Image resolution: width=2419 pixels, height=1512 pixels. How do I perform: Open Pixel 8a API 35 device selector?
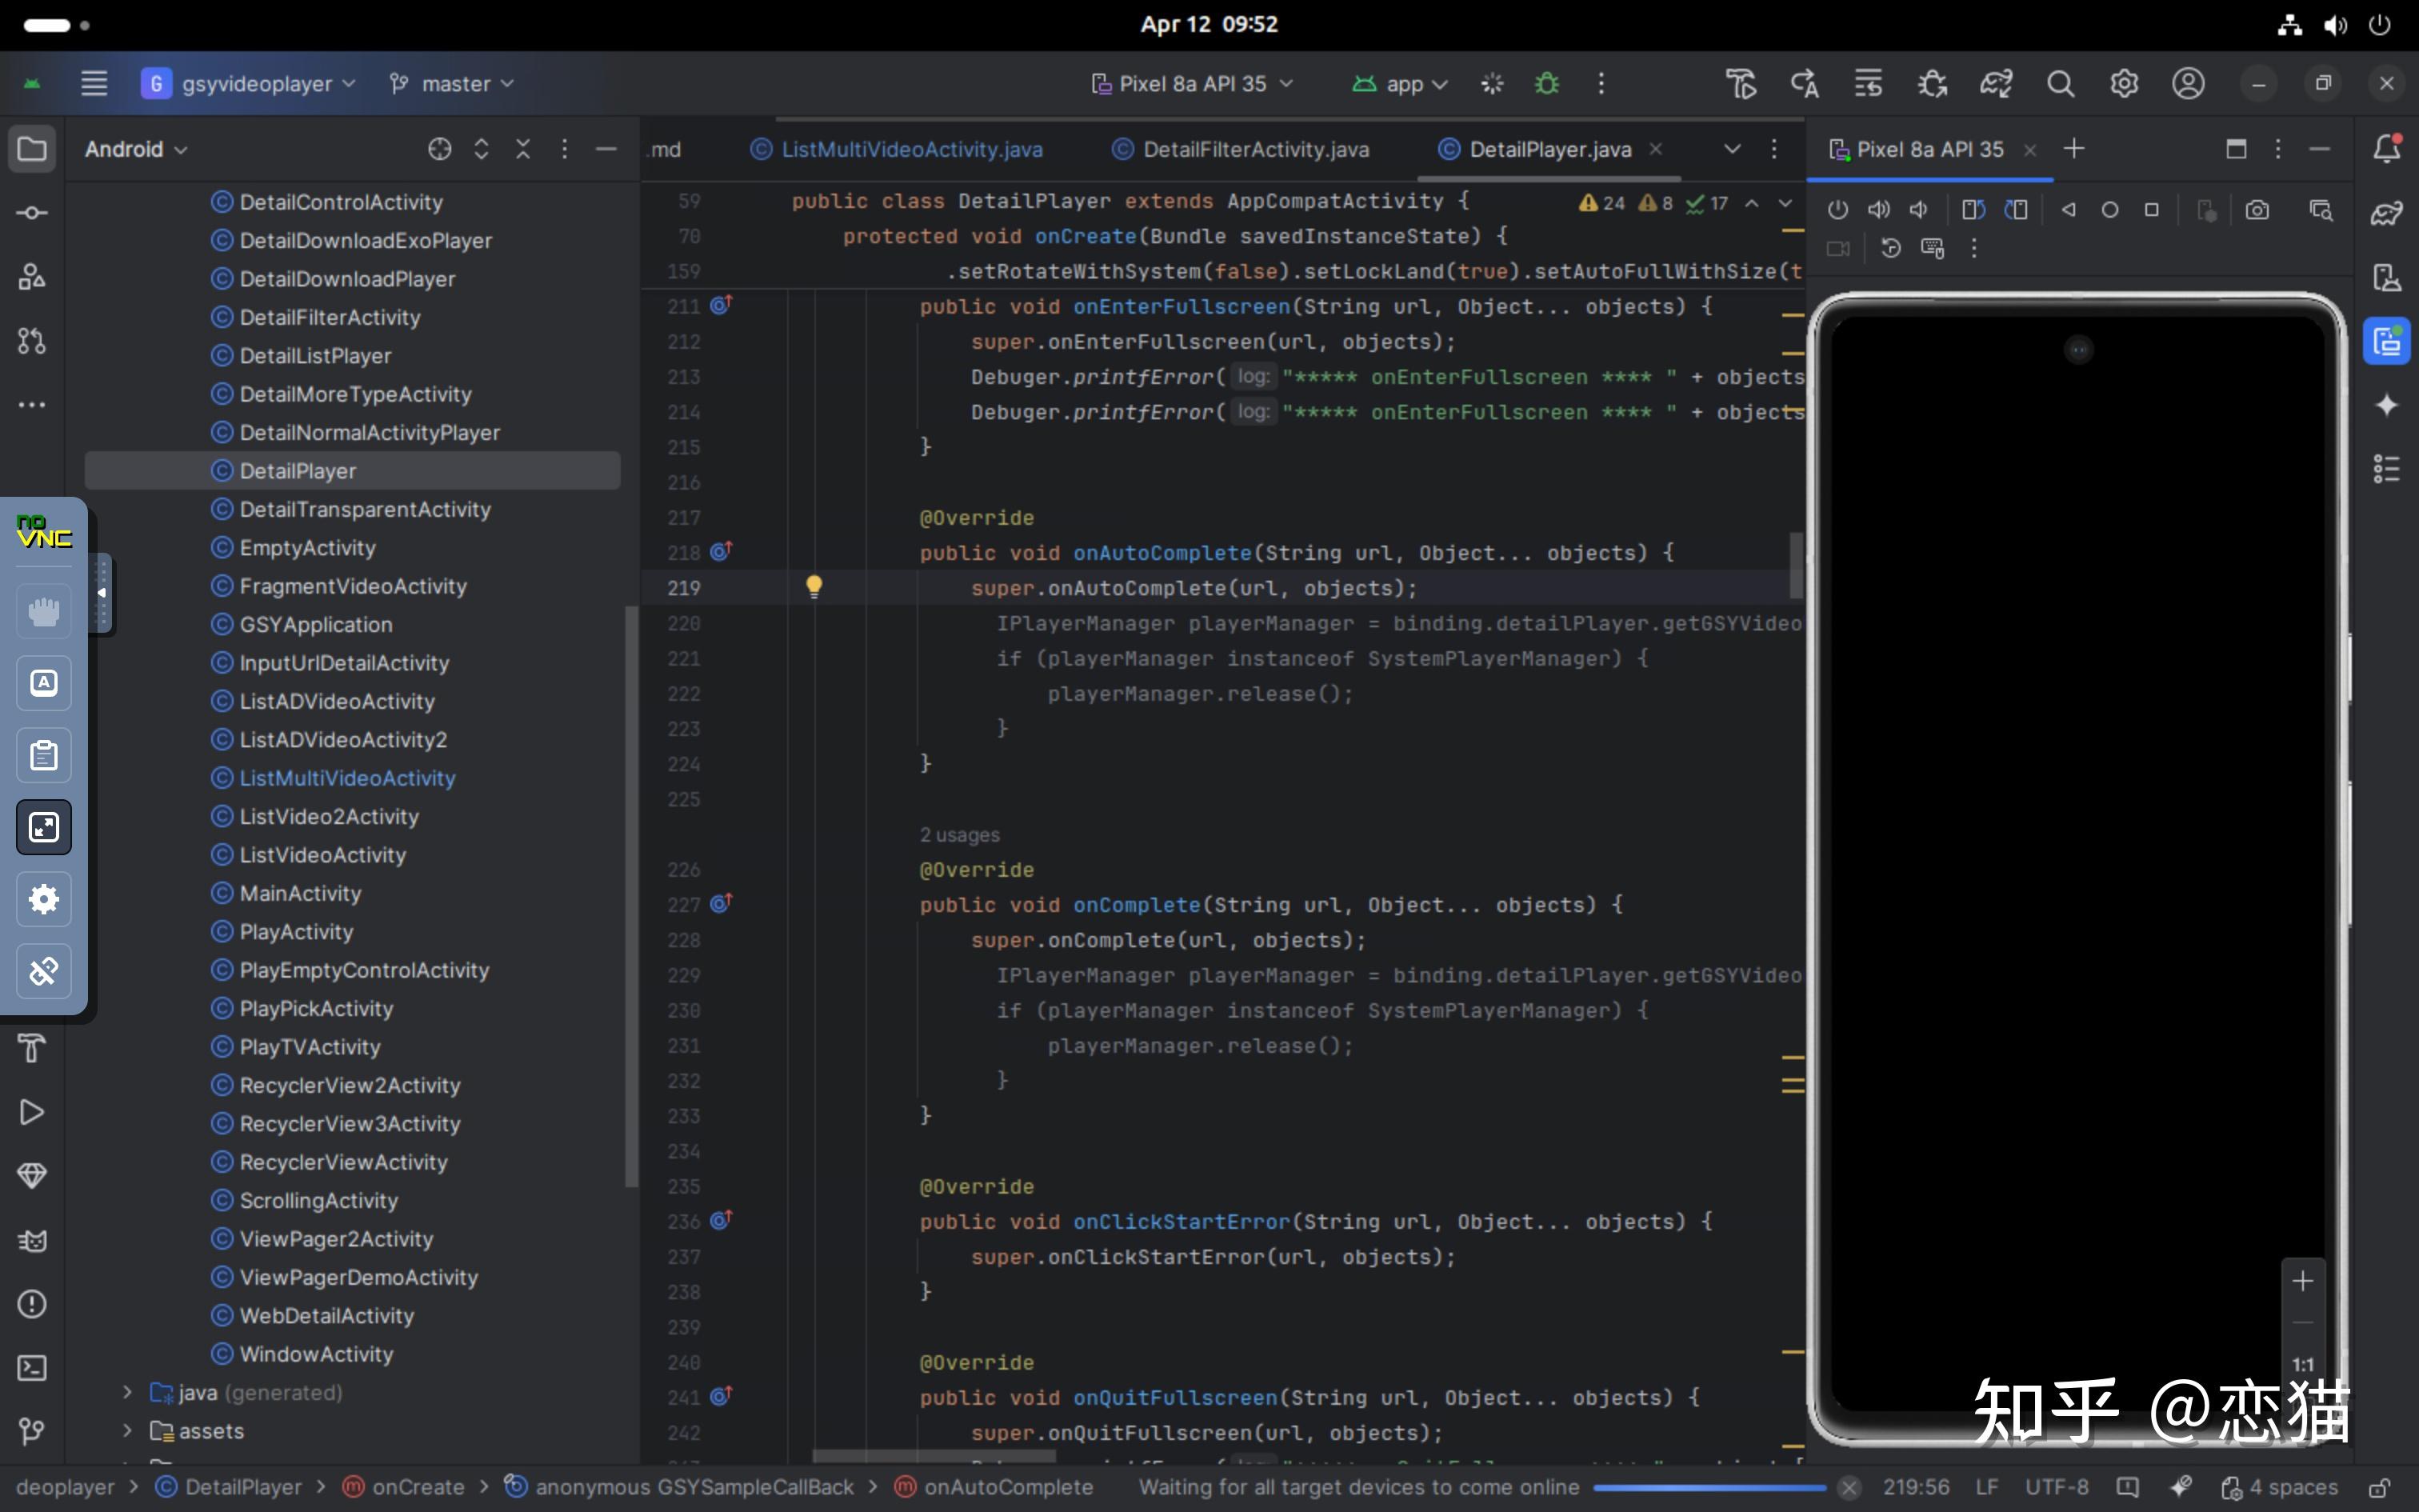pyautogui.click(x=1193, y=84)
